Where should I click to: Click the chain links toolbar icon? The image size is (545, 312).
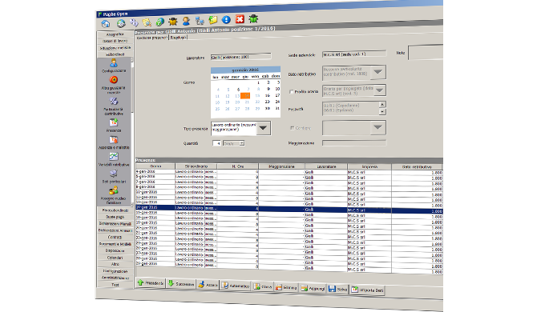click(x=134, y=23)
